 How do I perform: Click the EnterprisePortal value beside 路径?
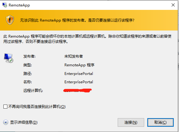79,74
